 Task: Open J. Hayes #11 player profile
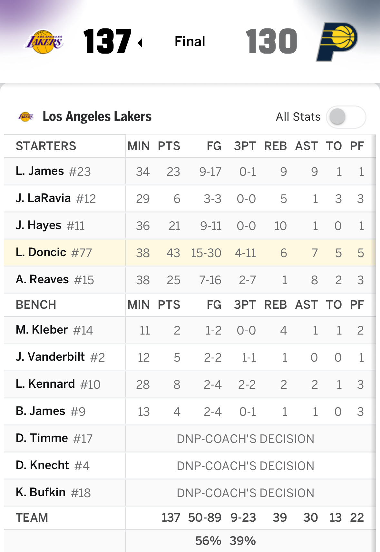click(x=50, y=226)
